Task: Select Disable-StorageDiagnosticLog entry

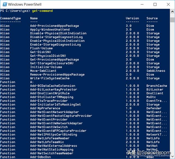Action: (x=56, y=37)
